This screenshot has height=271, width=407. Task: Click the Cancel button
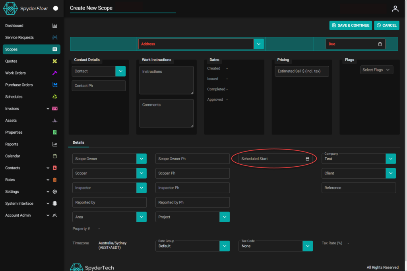(x=386, y=25)
